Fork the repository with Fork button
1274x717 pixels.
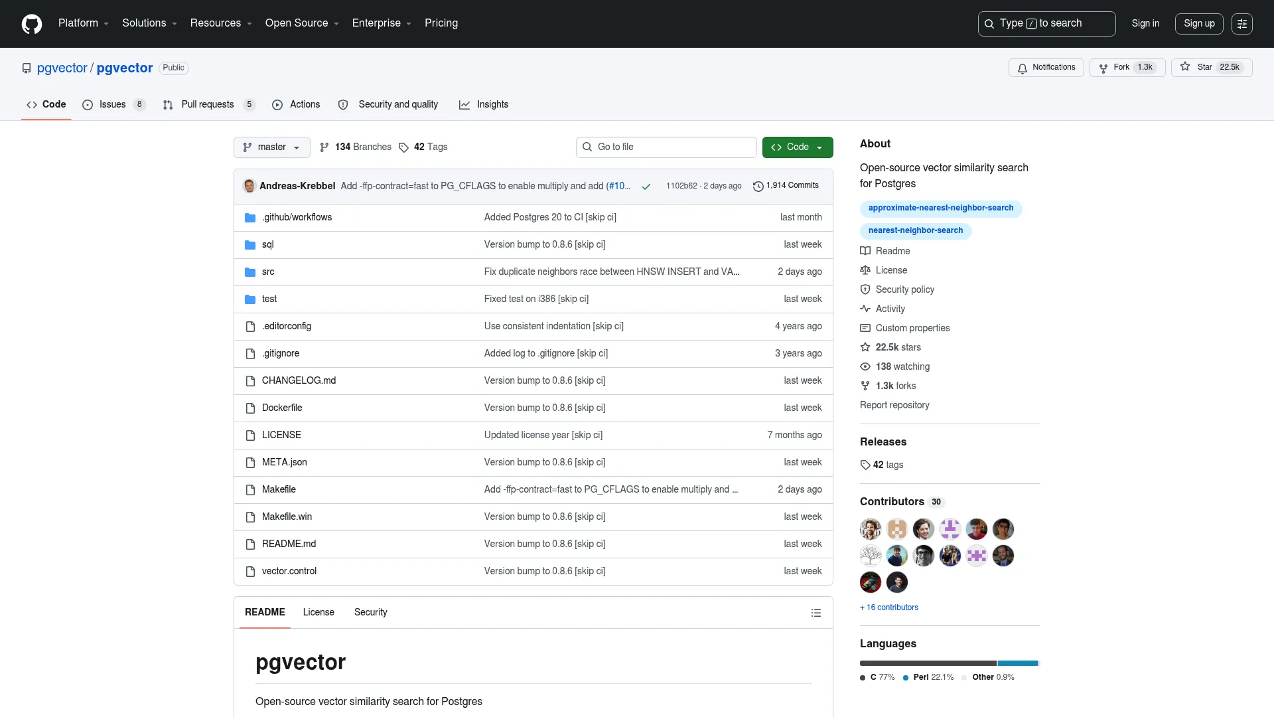pos(1127,68)
